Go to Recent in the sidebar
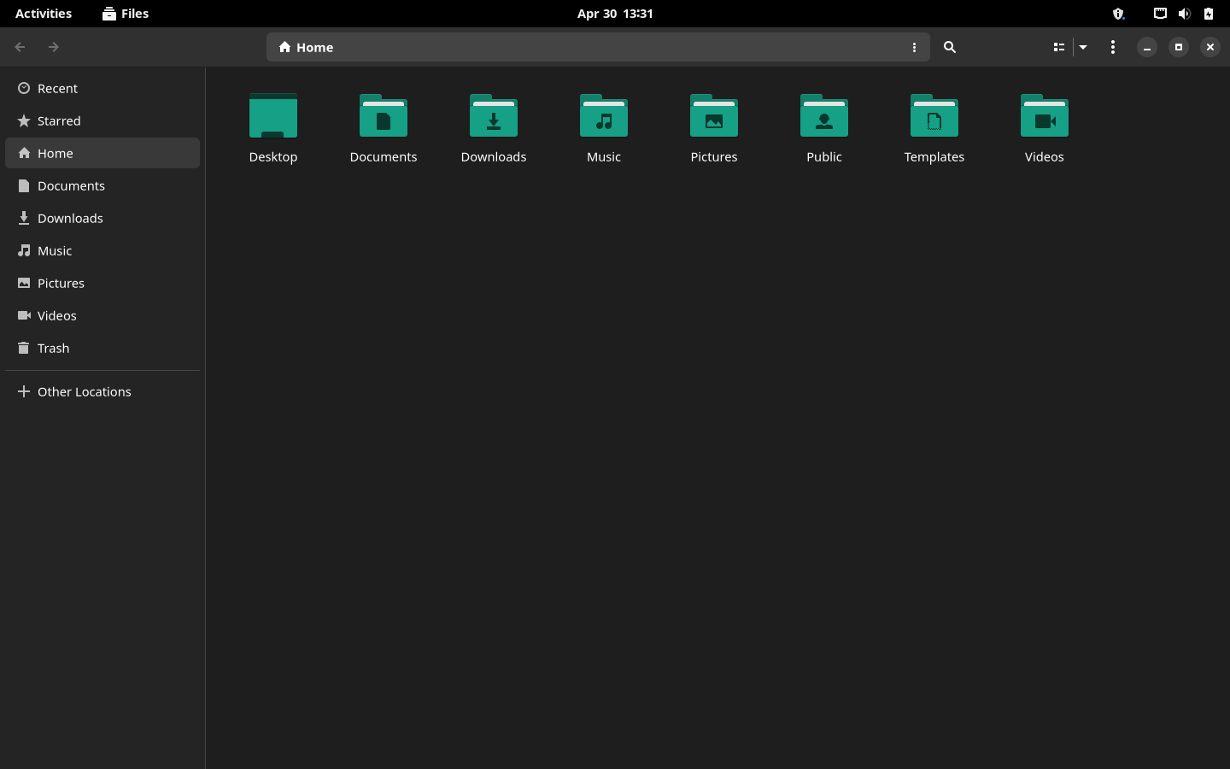The image size is (1230, 769). [x=57, y=88]
